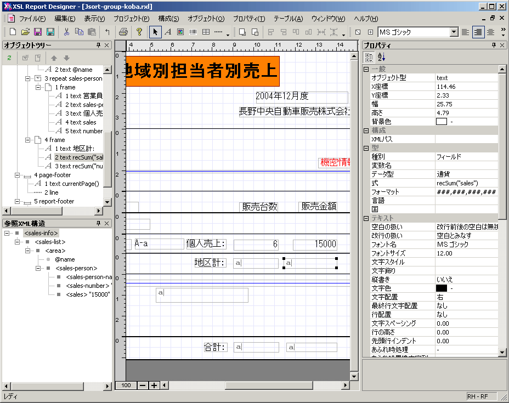
Task: Select the table object tool
Action: click(x=206, y=32)
